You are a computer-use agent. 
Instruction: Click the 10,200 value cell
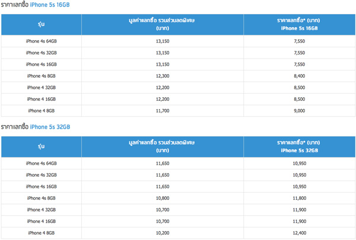tap(162, 233)
